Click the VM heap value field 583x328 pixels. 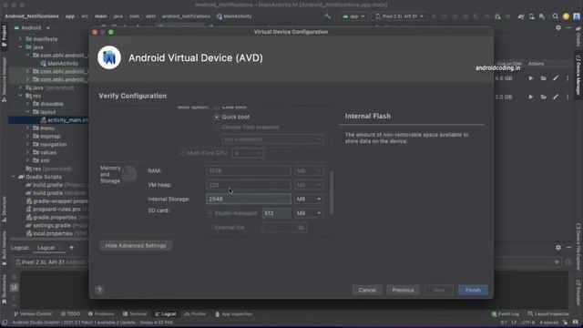[249, 185]
